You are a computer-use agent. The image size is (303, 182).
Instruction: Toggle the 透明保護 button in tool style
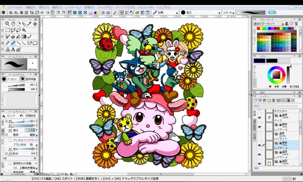point(29,79)
